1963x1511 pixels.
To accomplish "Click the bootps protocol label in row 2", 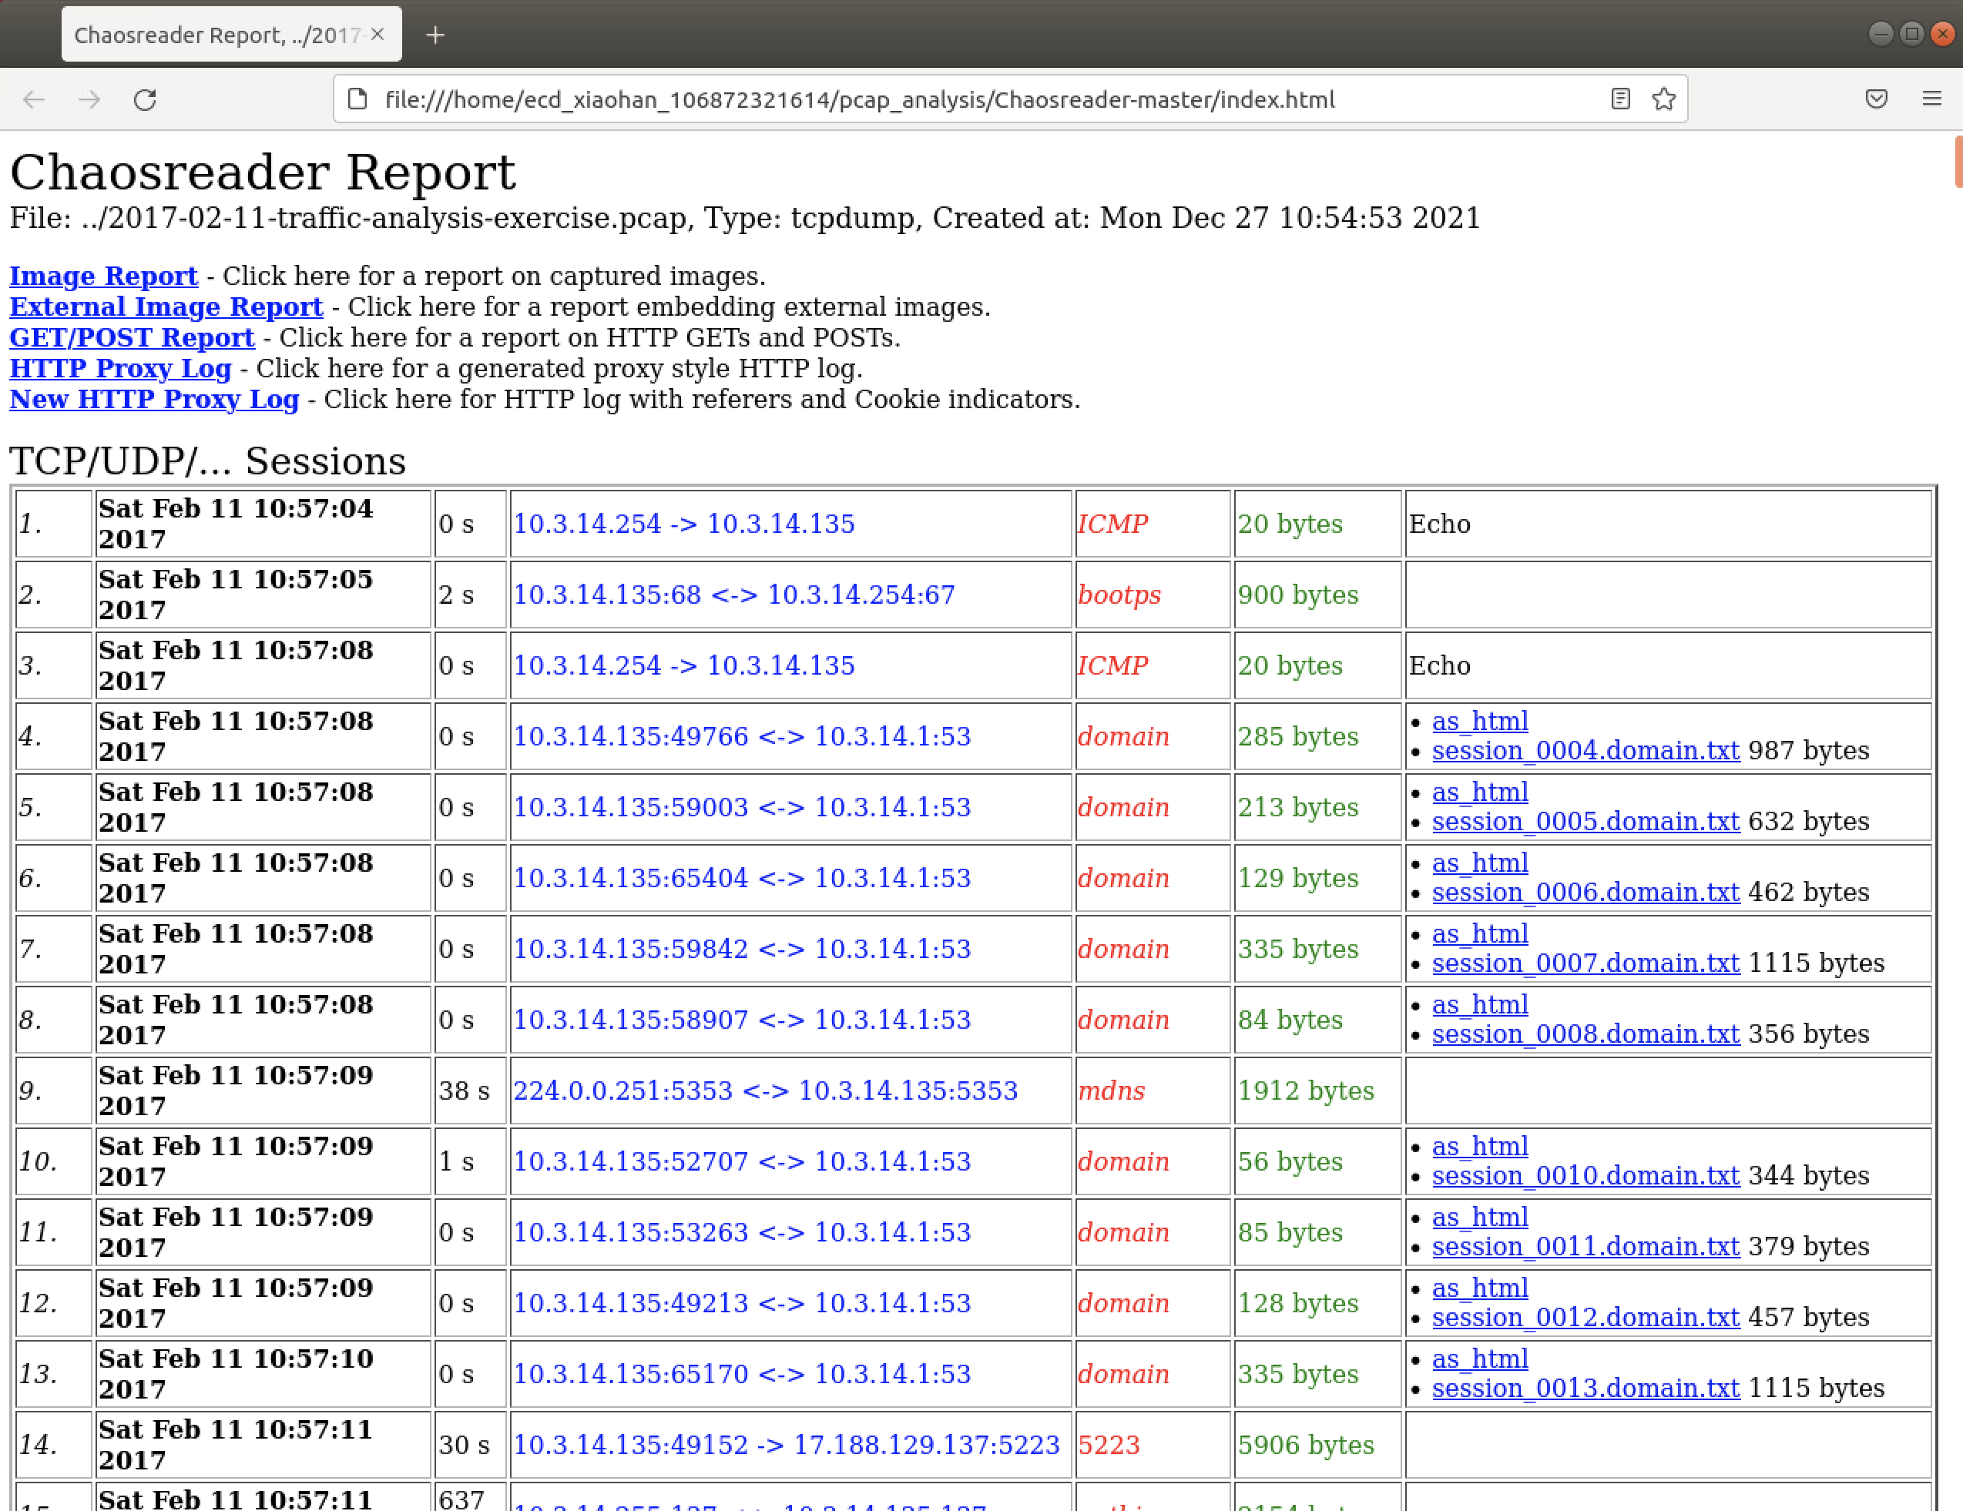I will pyautogui.click(x=1119, y=595).
